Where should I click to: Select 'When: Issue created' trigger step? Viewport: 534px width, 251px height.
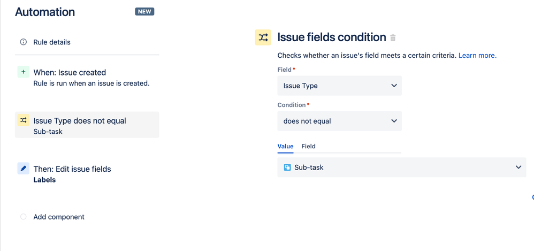(x=70, y=73)
